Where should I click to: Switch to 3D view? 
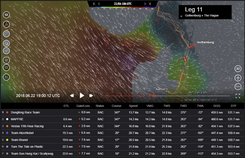click(x=238, y=69)
